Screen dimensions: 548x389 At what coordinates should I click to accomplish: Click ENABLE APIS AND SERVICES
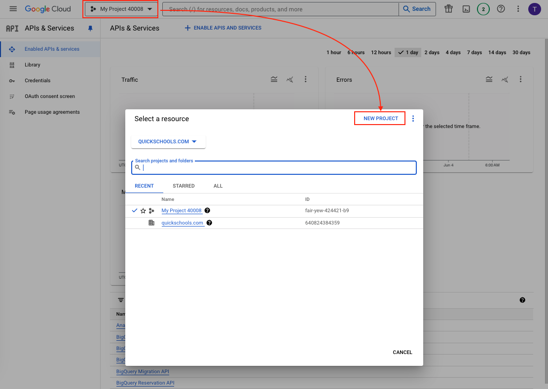point(223,28)
